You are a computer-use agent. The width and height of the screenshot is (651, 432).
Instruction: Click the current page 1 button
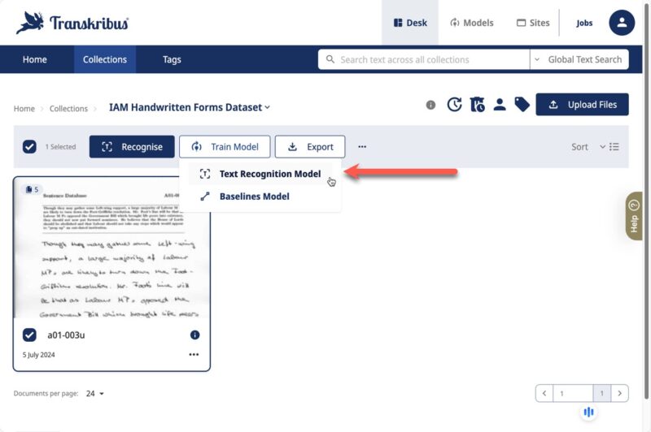601,393
